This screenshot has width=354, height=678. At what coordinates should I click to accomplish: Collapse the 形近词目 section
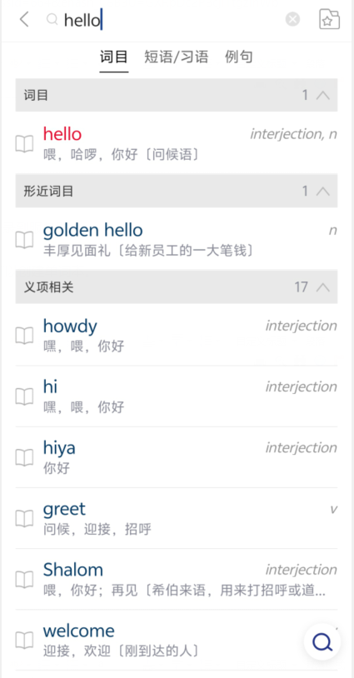click(x=323, y=191)
